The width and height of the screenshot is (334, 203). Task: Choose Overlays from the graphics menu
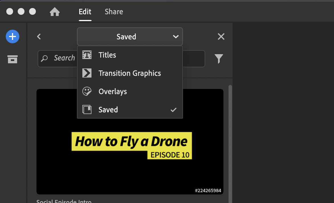coord(113,91)
